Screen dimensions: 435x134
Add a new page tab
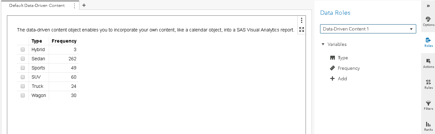click(84, 6)
